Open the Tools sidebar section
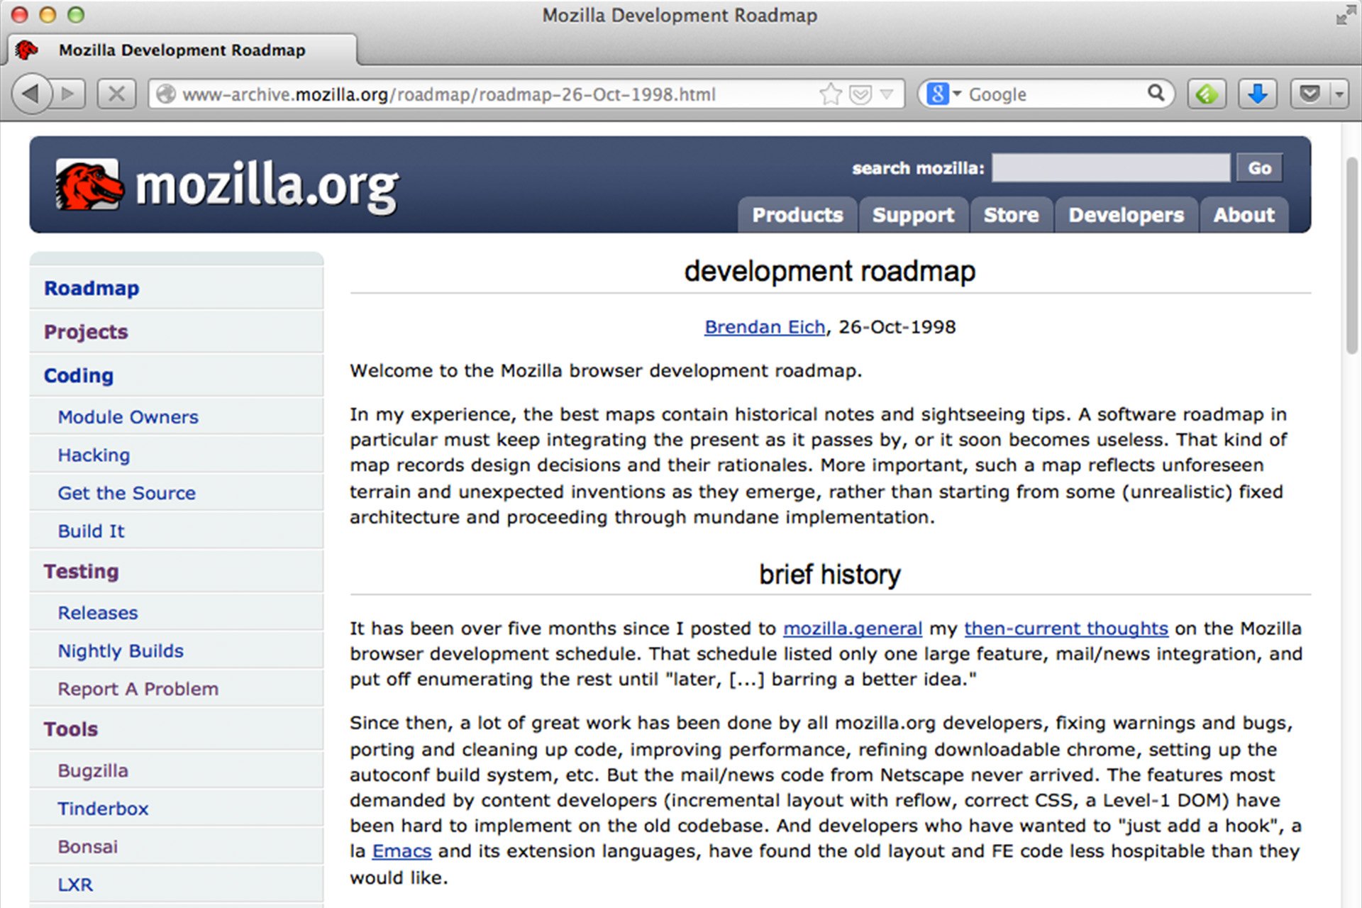This screenshot has width=1362, height=908. [x=70, y=729]
